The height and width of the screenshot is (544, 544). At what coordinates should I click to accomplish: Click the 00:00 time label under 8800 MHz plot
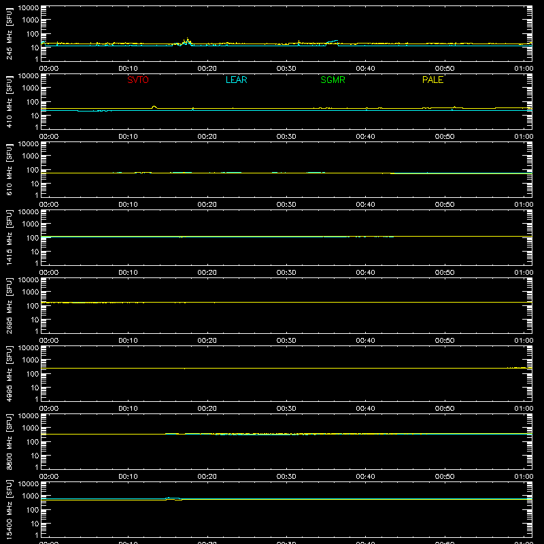pyautogui.click(x=49, y=477)
